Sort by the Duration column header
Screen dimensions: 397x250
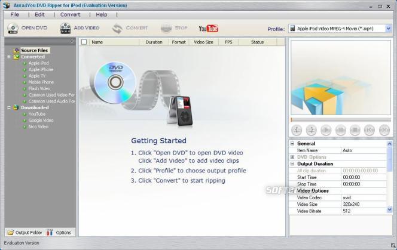click(154, 42)
